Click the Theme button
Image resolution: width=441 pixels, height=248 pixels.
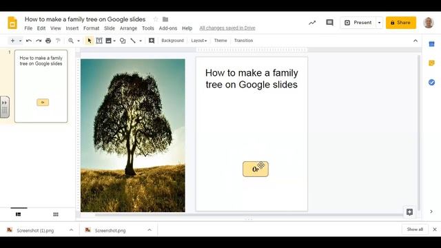tap(220, 41)
